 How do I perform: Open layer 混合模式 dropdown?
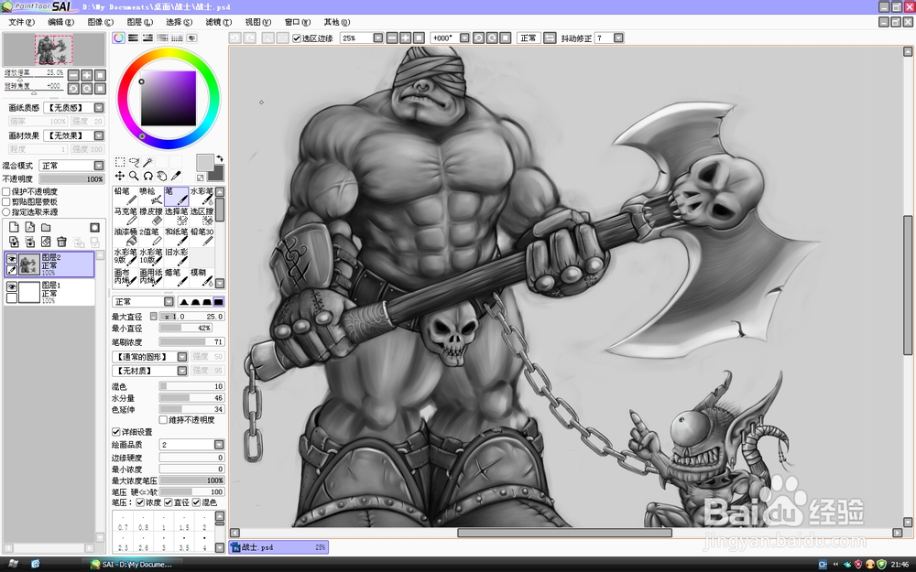click(99, 166)
